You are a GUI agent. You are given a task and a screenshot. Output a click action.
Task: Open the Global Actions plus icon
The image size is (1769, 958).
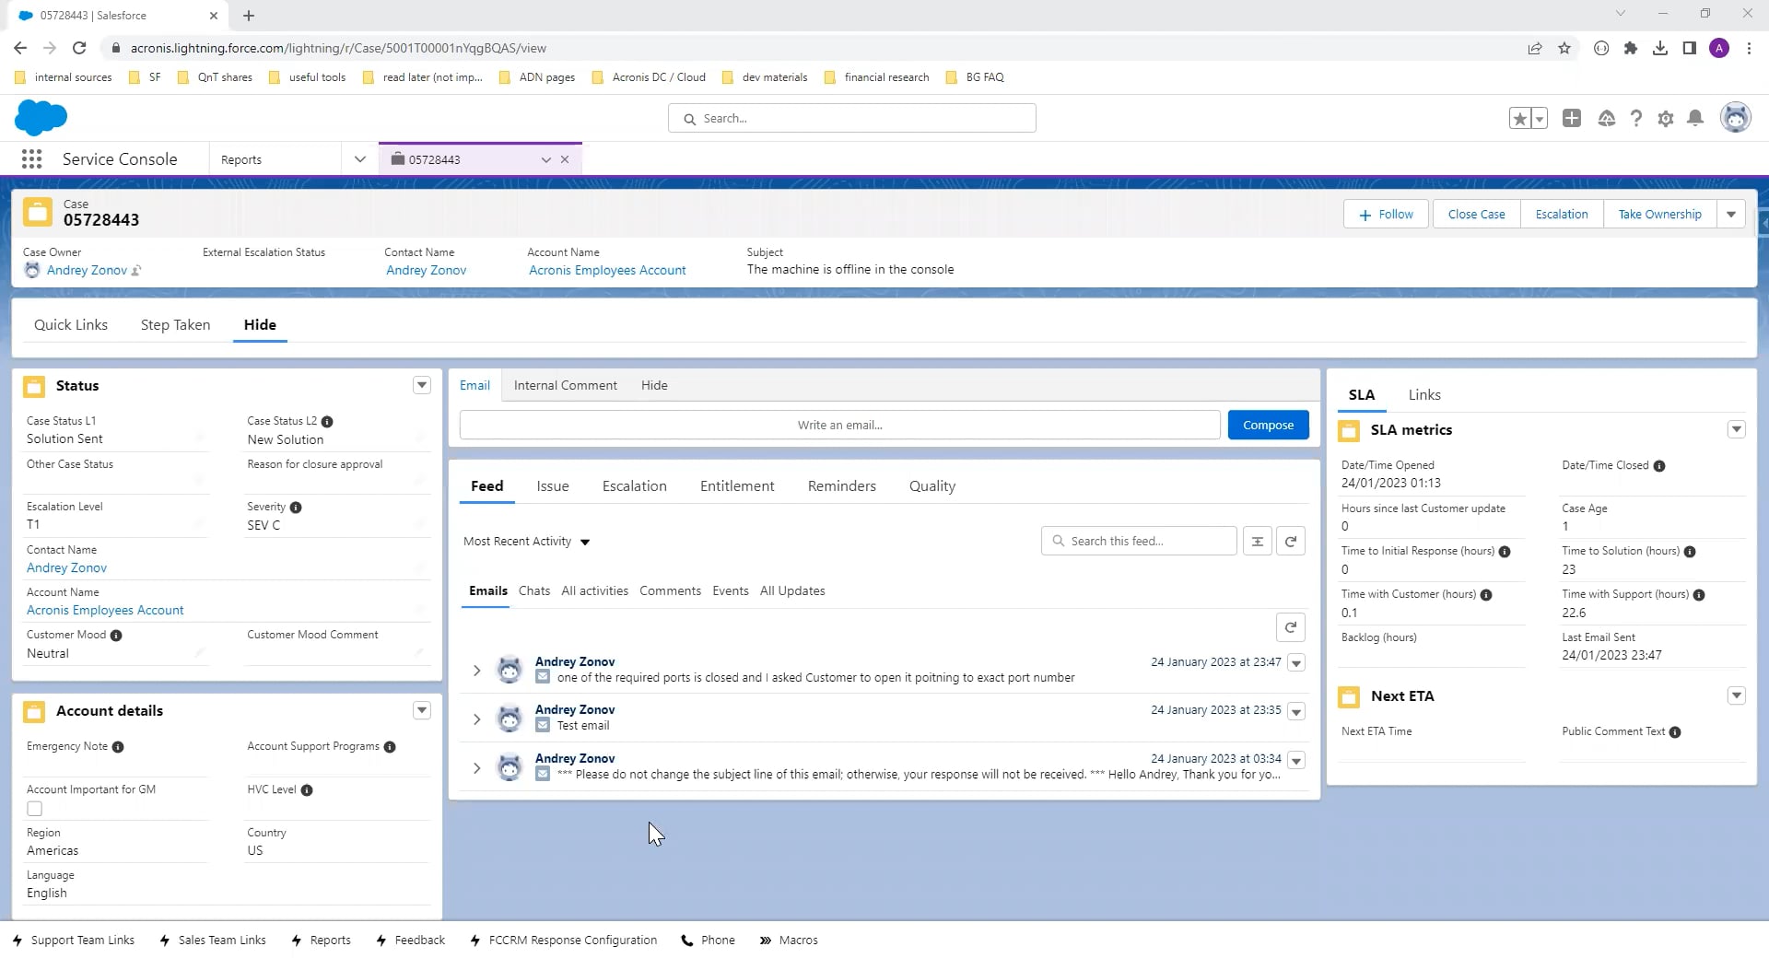(x=1572, y=118)
